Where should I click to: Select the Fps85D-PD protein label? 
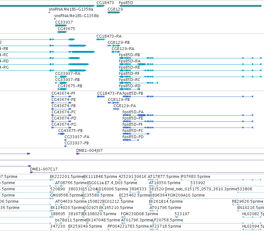pyautogui.click(x=133, y=137)
